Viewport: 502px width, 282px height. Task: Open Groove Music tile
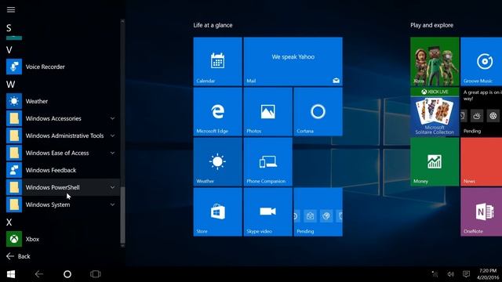pyautogui.click(x=481, y=61)
